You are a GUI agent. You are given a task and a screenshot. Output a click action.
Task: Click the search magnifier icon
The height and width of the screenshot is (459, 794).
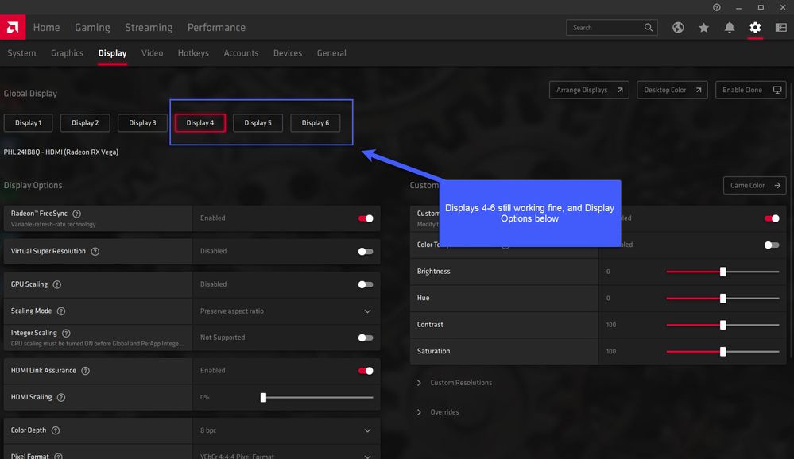coord(649,27)
